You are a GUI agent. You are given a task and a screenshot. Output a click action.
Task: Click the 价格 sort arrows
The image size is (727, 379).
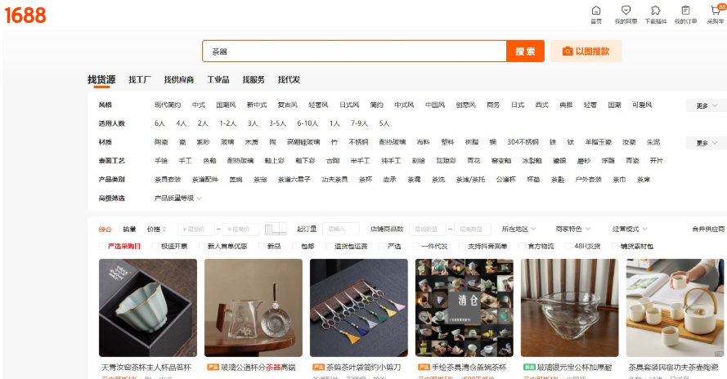click(x=164, y=230)
